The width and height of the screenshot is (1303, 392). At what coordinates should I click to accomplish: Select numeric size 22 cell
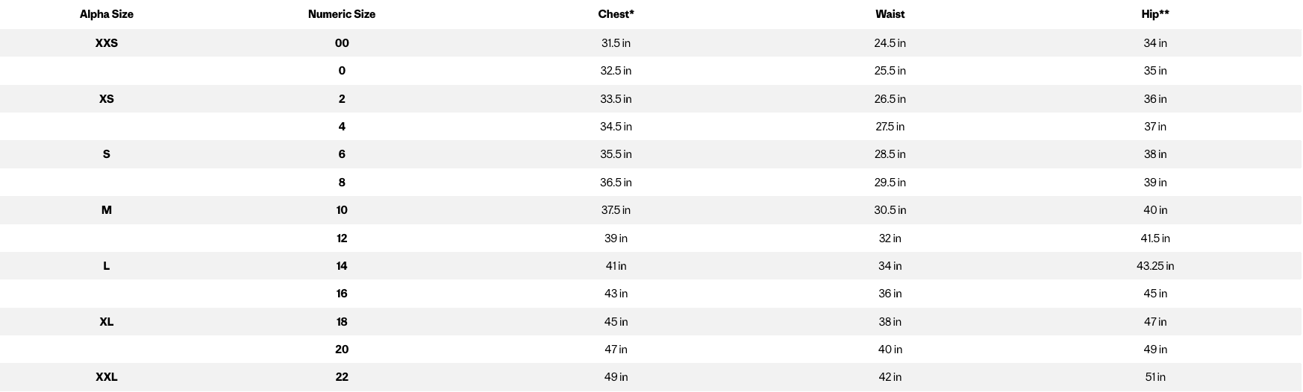(x=342, y=377)
